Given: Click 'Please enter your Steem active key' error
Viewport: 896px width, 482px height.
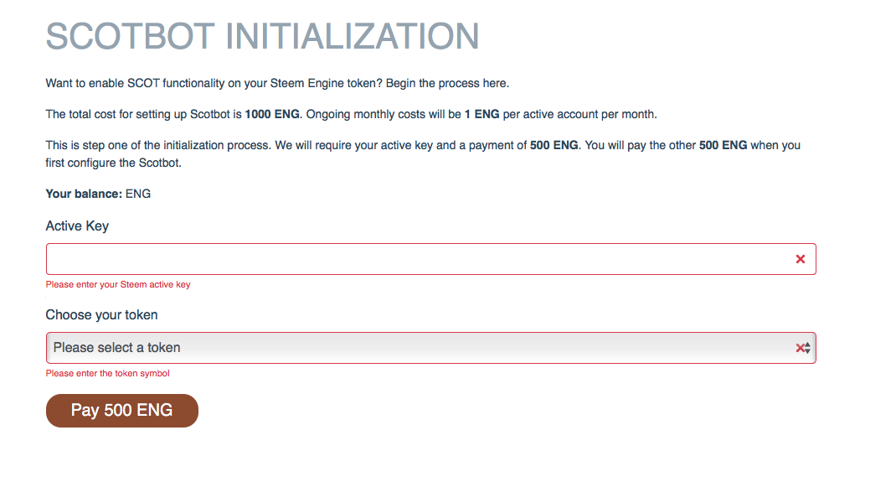Looking at the screenshot, I should (x=118, y=285).
